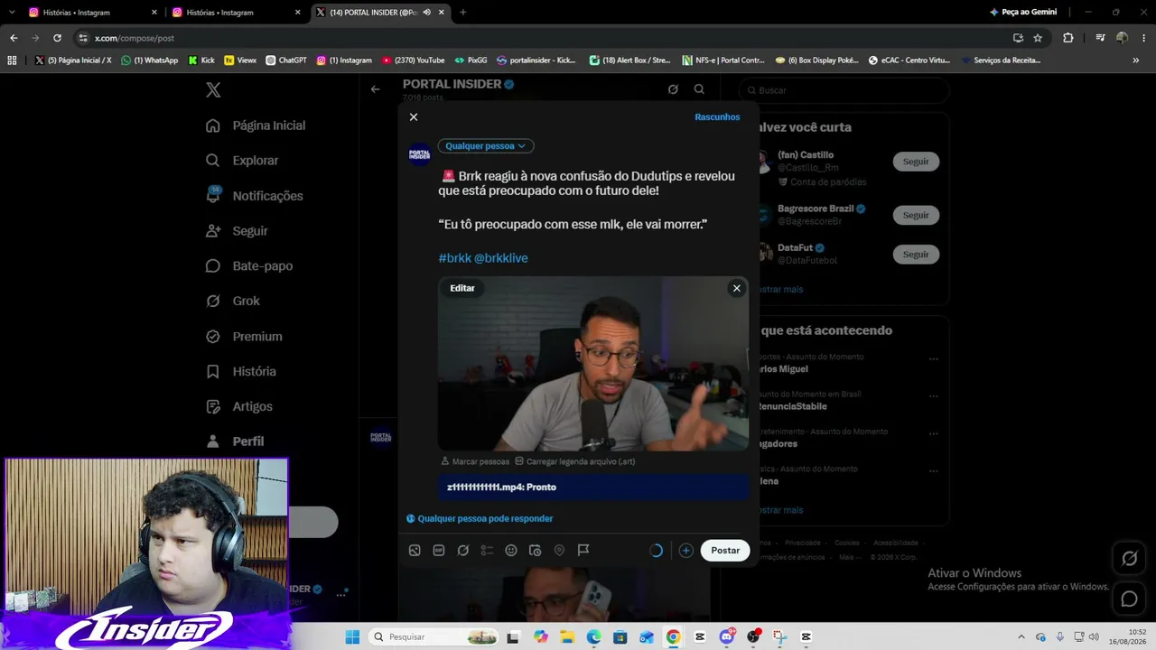Open Notificações in the sidebar
This screenshot has width=1156, height=650.
255,196
